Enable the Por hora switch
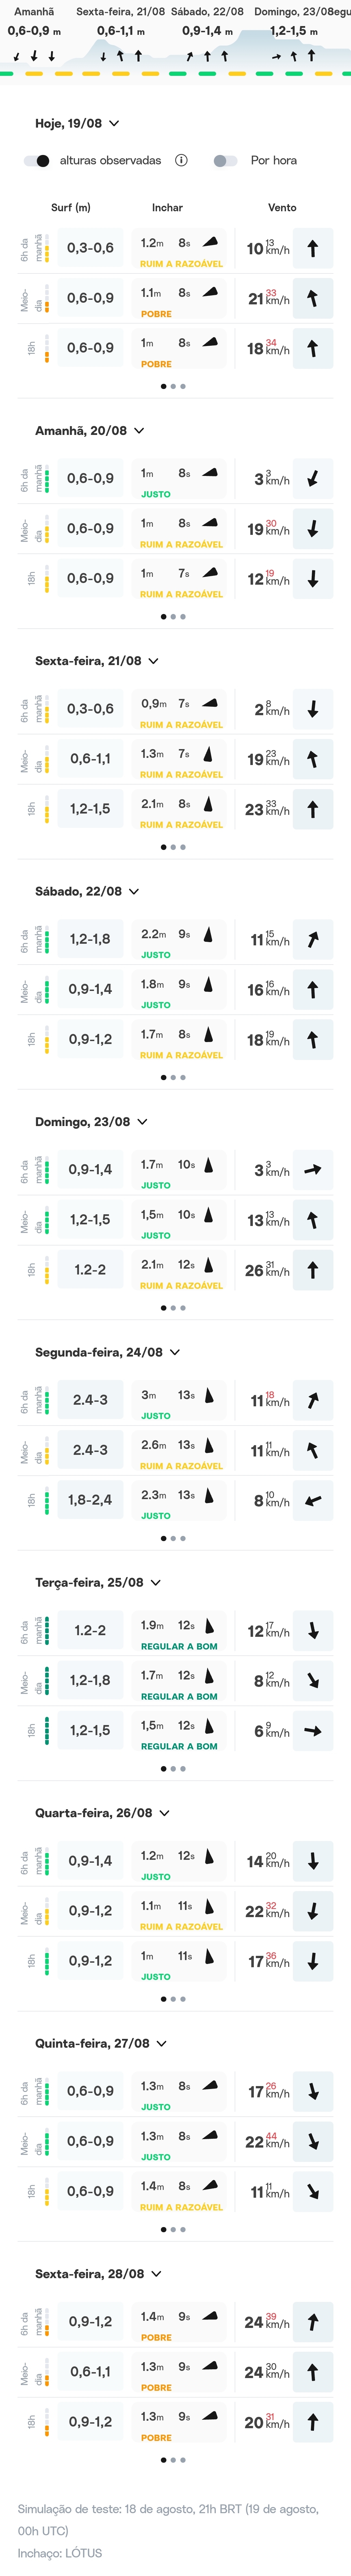Screen dimensions: 351x2576 tap(225, 160)
